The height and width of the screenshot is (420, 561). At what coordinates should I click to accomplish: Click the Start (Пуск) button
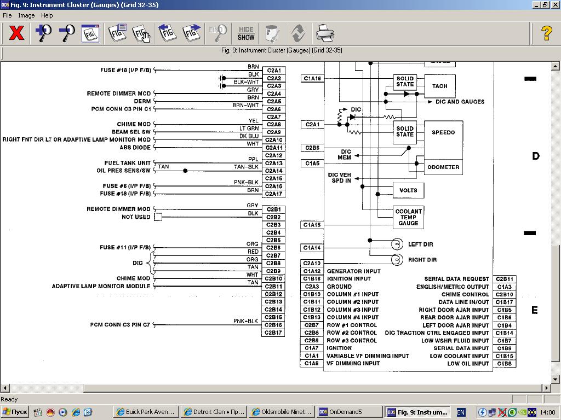tap(15, 412)
